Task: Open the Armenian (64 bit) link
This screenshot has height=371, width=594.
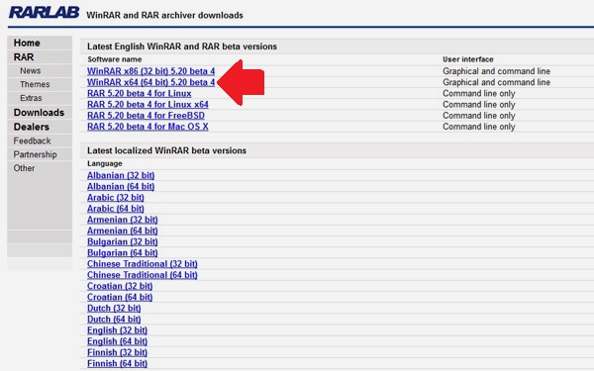Action: 123,231
